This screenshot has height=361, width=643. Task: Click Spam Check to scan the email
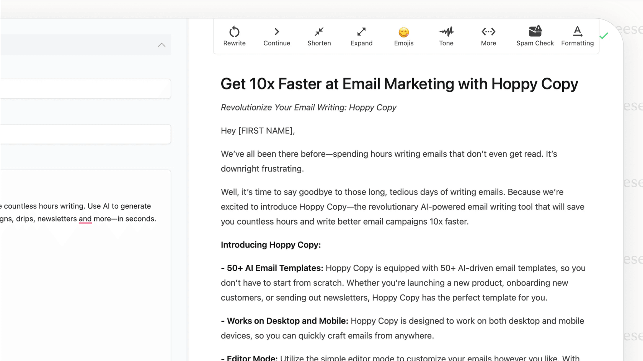coord(535,36)
